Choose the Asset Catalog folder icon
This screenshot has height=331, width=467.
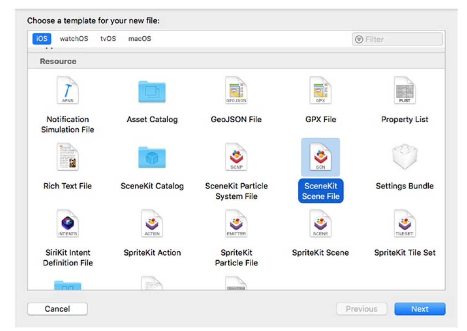(x=152, y=92)
